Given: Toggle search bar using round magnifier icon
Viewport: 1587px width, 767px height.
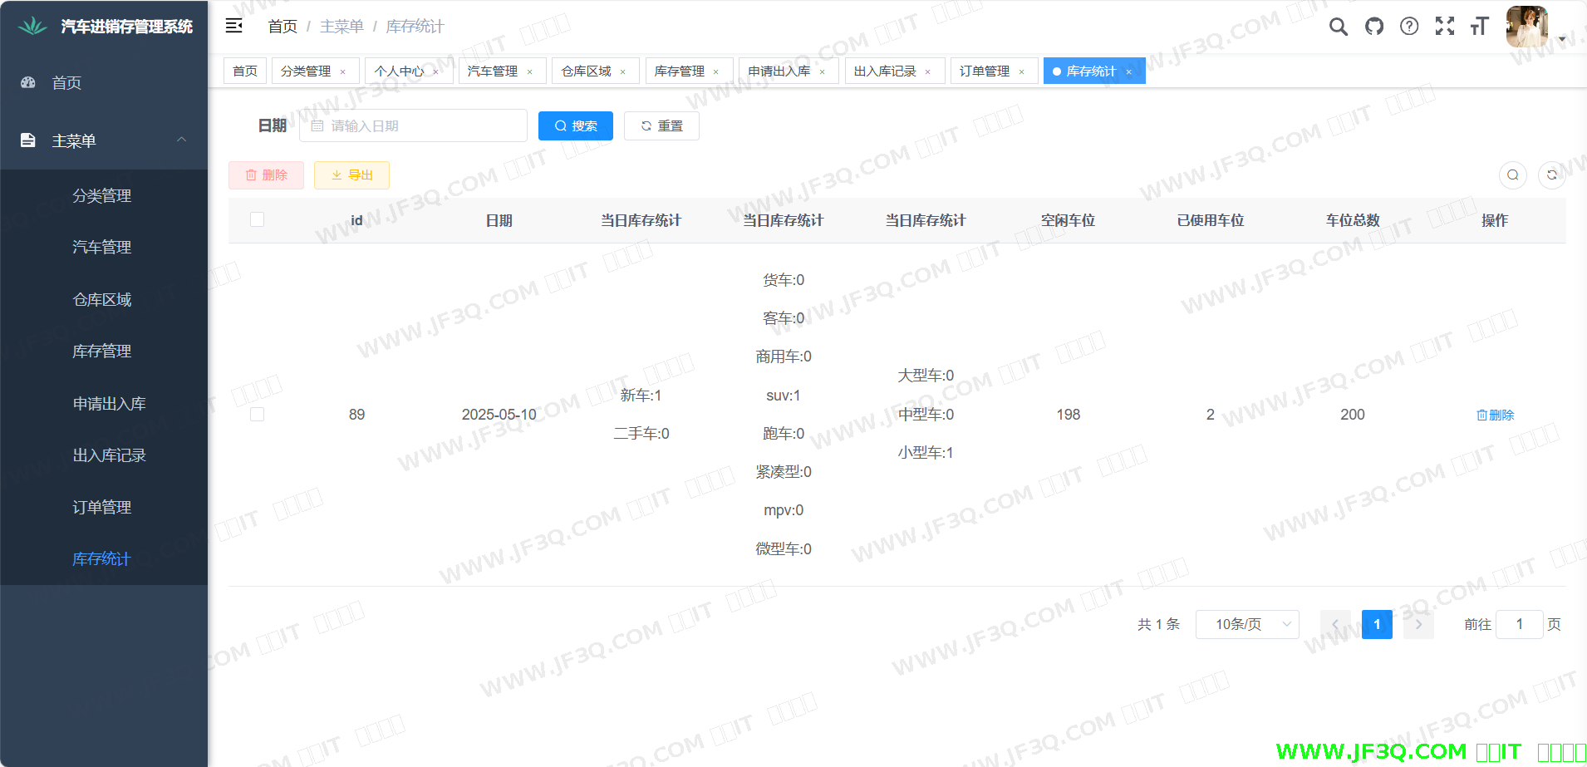Looking at the screenshot, I should click(x=1512, y=175).
